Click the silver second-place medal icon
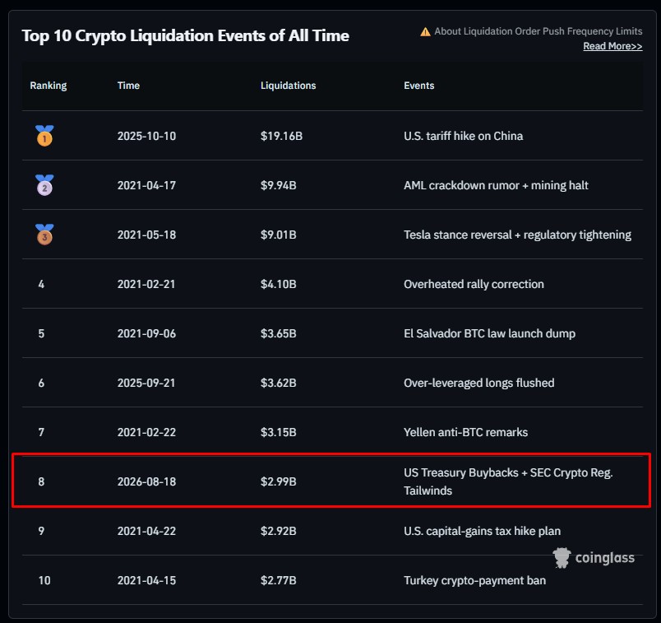The image size is (661, 623). tap(44, 185)
